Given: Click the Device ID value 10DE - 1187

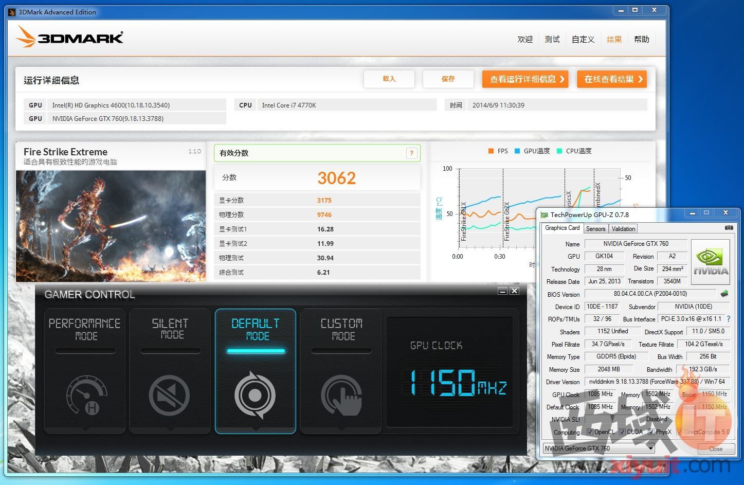Looking at the screenshot, I should click(602, 307).
